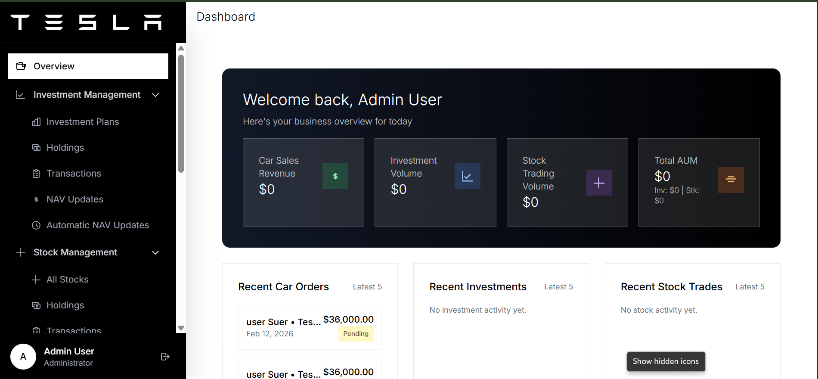Click the 'No investment activity yet.' text
The height and width of the screenshot is (379, 818).
tap(478, 310)
